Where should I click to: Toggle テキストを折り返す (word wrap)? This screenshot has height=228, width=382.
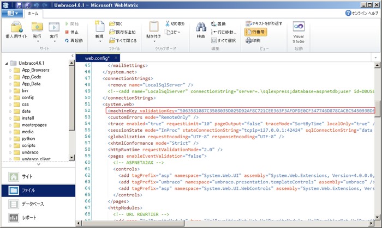(x=264, y=23)
